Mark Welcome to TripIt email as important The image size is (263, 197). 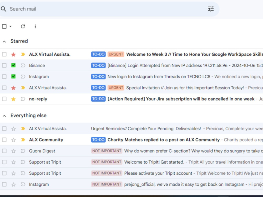23,162
